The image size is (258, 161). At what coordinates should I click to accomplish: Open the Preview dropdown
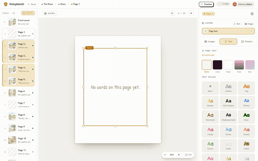click(x=206, y=4)
